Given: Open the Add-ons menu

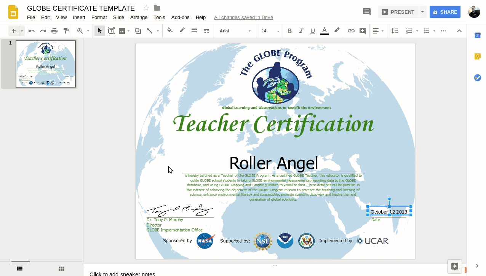Looking at the screenshot, I should (x=180, y=17).
